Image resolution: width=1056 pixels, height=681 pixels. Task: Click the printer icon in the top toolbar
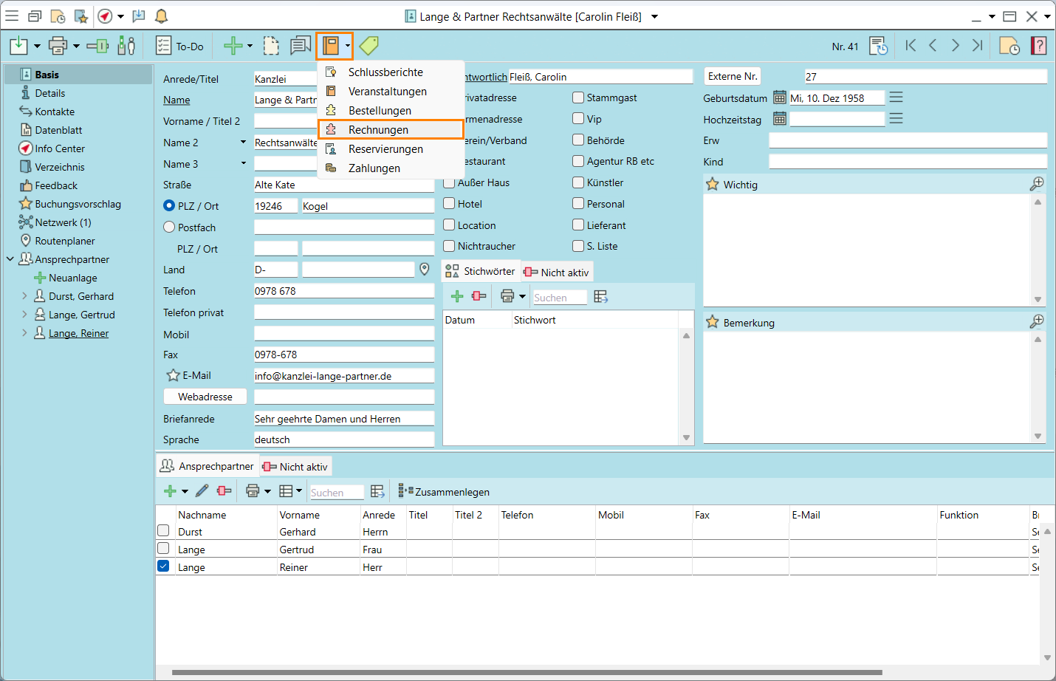(x=58, y=46)
